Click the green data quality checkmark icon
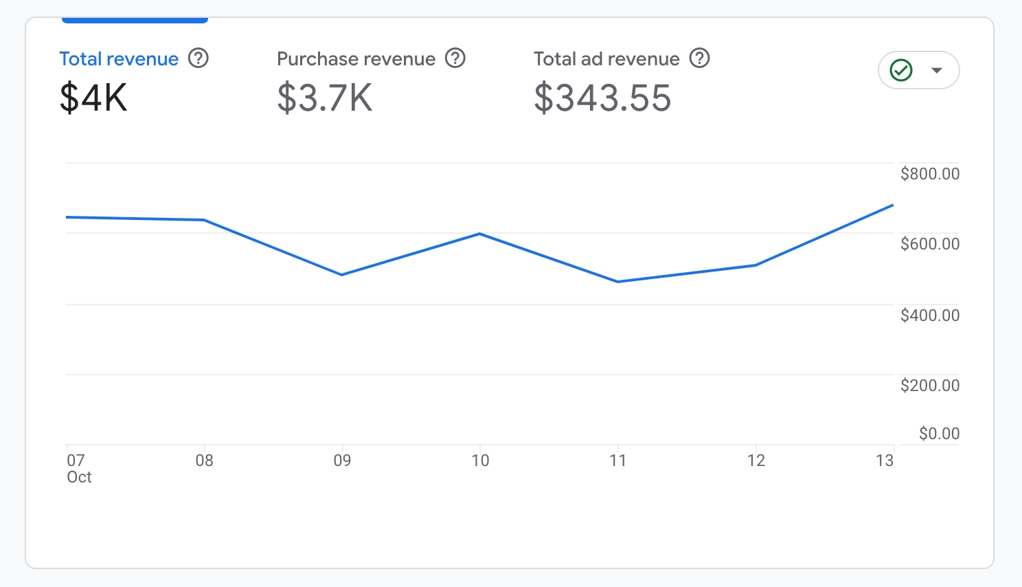The image size is (1022, 587). [901, 70]
